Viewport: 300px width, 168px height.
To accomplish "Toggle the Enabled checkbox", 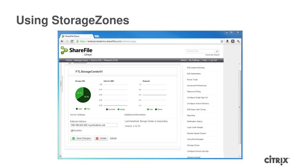I will 72,131.
